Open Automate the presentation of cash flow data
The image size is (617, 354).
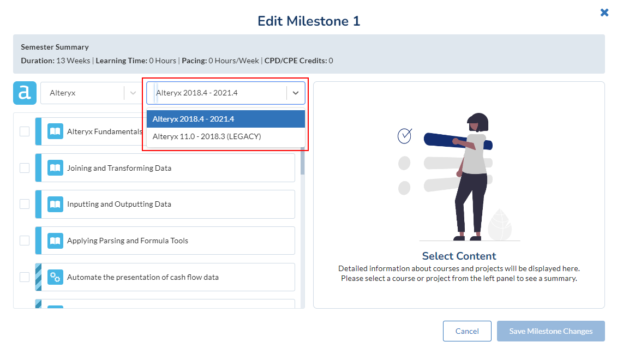pos(165,277)
